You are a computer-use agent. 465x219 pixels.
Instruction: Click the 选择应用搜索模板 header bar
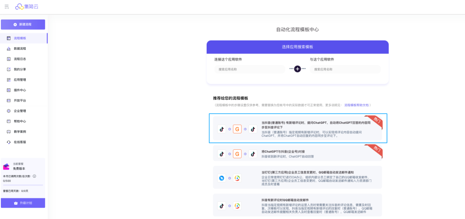click(x=298, y=47)
